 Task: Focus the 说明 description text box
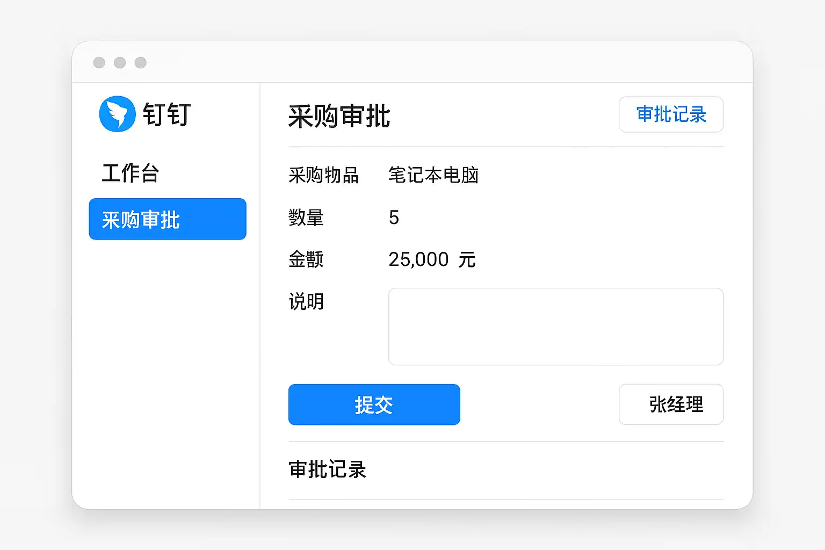point(555,327)
